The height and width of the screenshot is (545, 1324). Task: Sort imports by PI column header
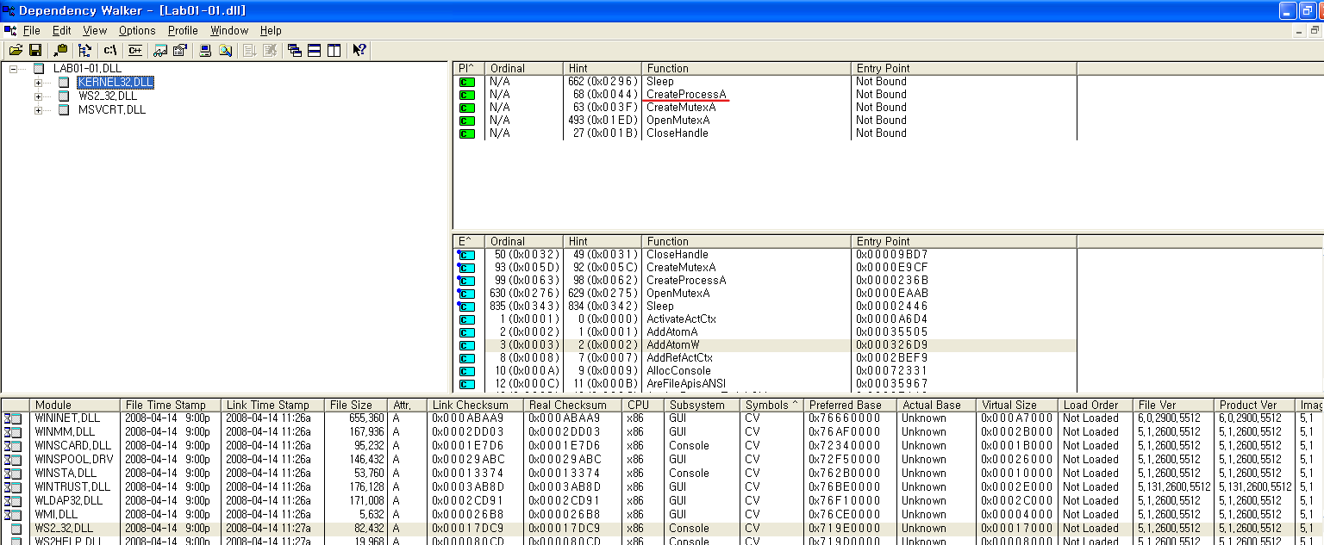pyautogui.click(x=468, y=68)
